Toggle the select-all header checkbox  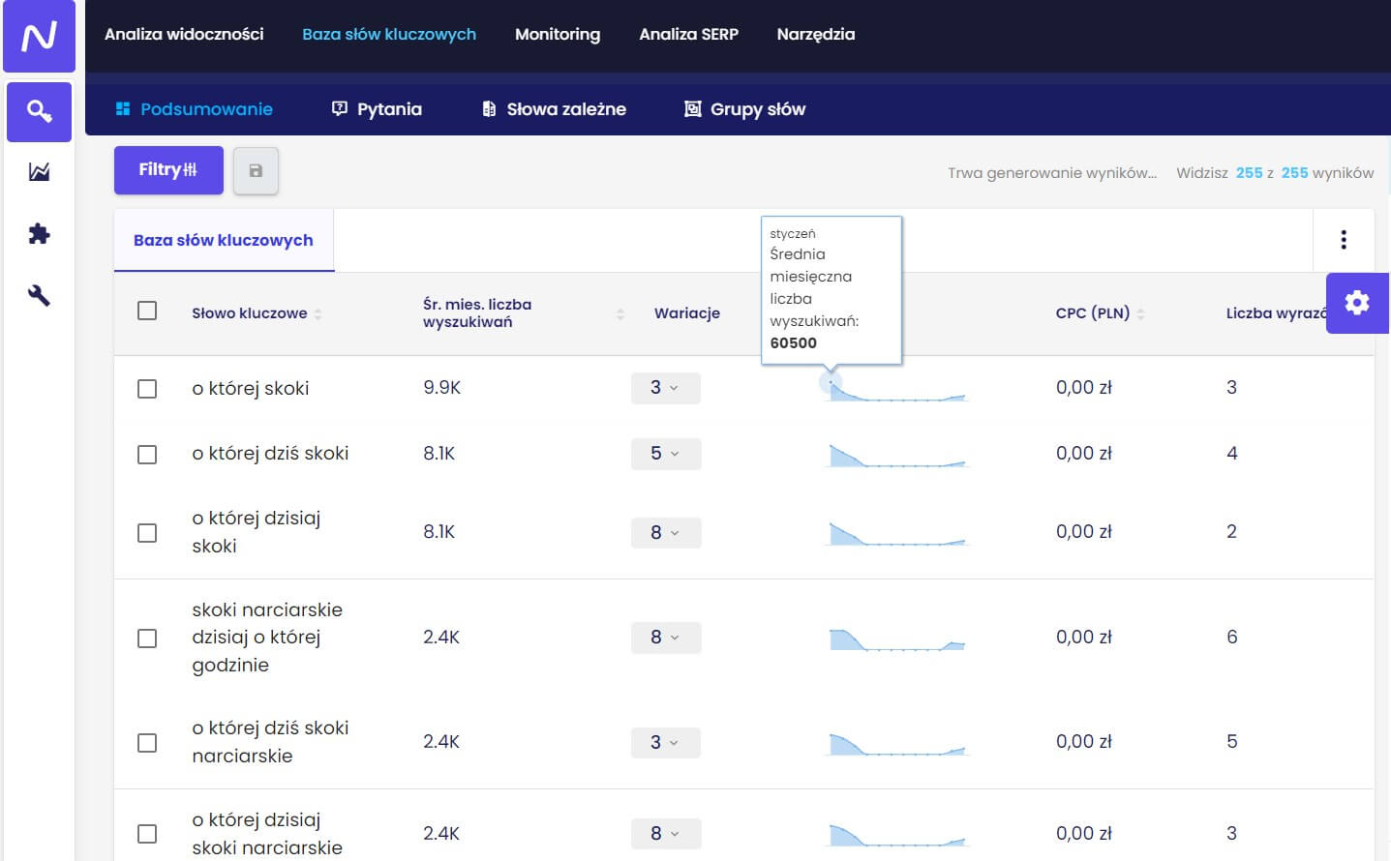pyautogui.click(x=147, y=311)
